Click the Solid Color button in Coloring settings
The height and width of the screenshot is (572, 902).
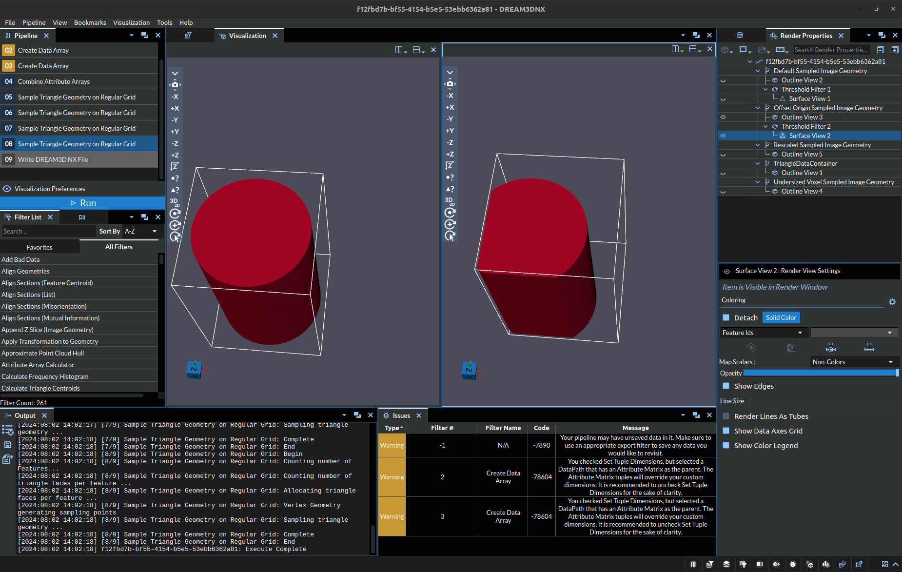coord(781,317)
